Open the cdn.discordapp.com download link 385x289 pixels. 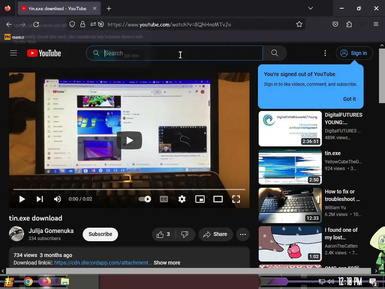point(103,263)
